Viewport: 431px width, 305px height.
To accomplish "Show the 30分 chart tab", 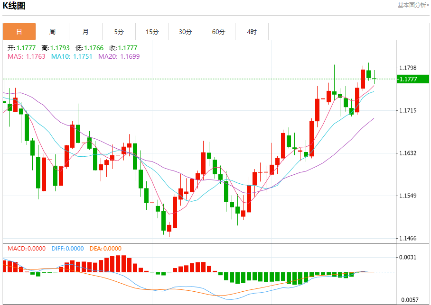I will pyautogui.click(x=186, y=32).
